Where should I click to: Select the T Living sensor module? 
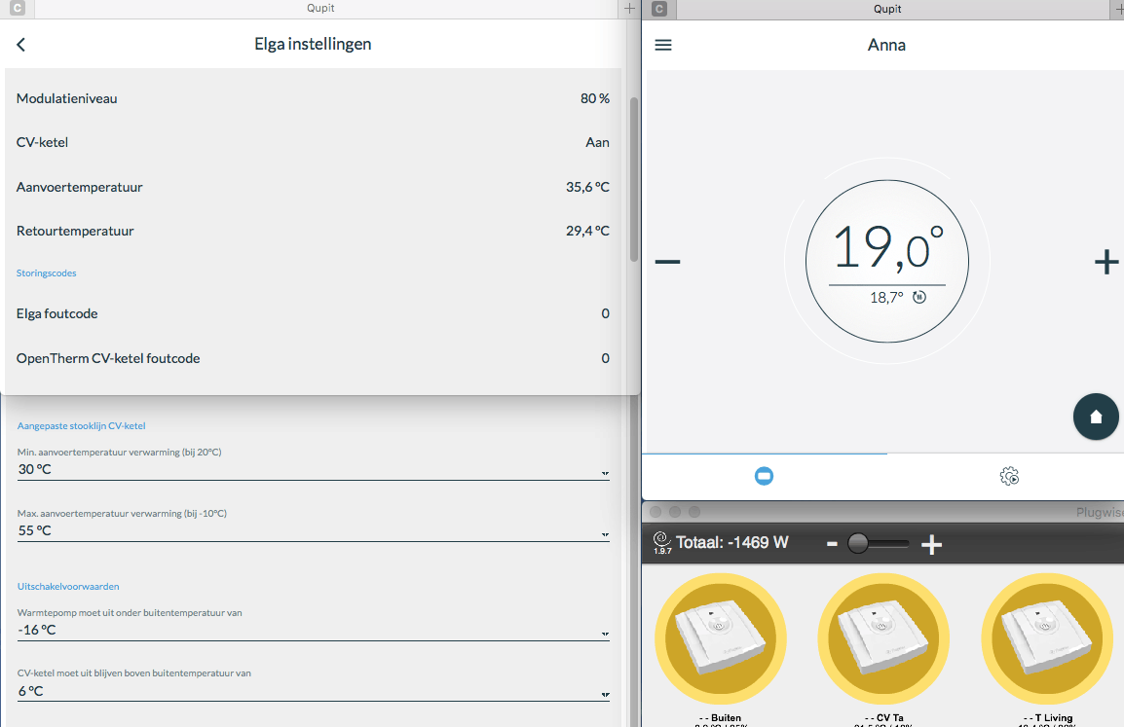[1047, 638]
